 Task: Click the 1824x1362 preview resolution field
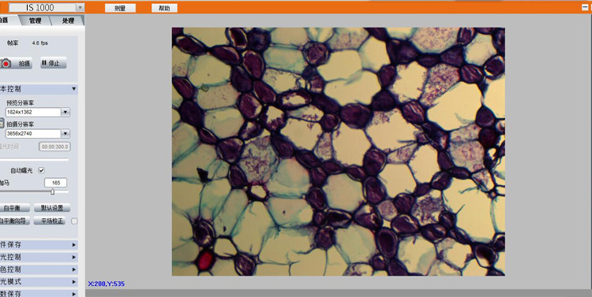pyautogui.click(x=33, y=112)
